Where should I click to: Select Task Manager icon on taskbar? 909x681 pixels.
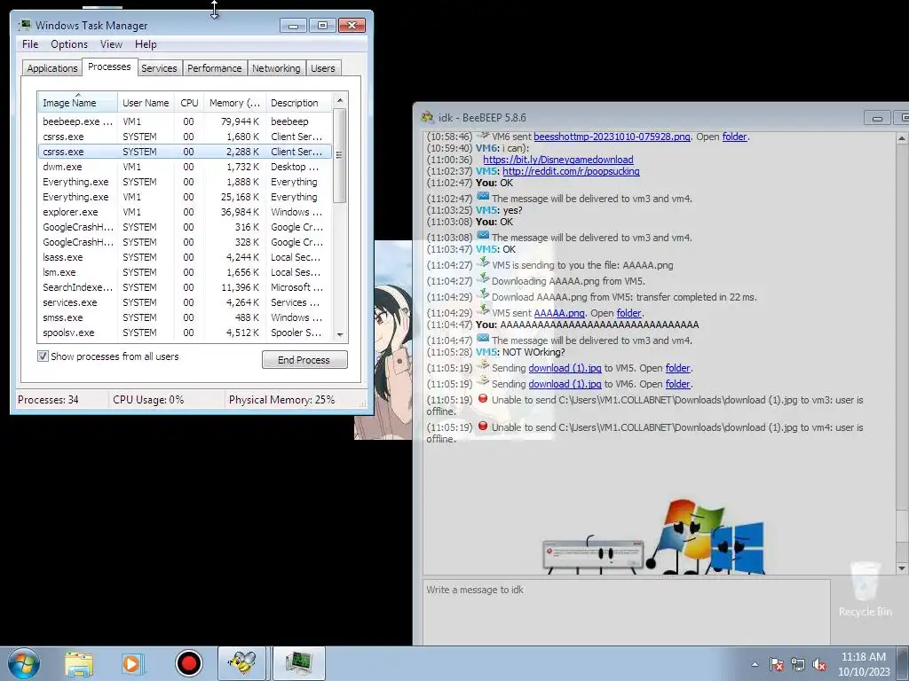click(x=298, y=663)
